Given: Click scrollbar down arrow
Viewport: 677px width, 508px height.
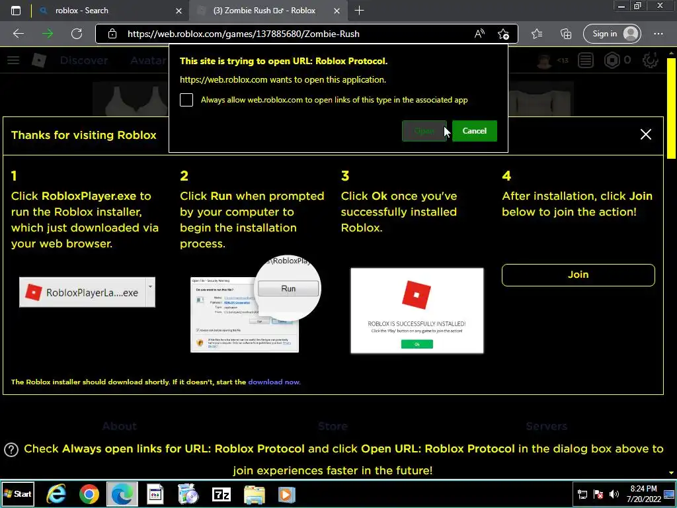Looking at the screenshot, I should tap(672, 473).
